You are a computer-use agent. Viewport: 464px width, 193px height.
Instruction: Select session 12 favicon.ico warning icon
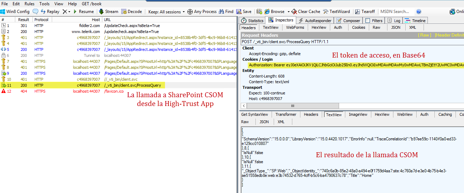3,91
